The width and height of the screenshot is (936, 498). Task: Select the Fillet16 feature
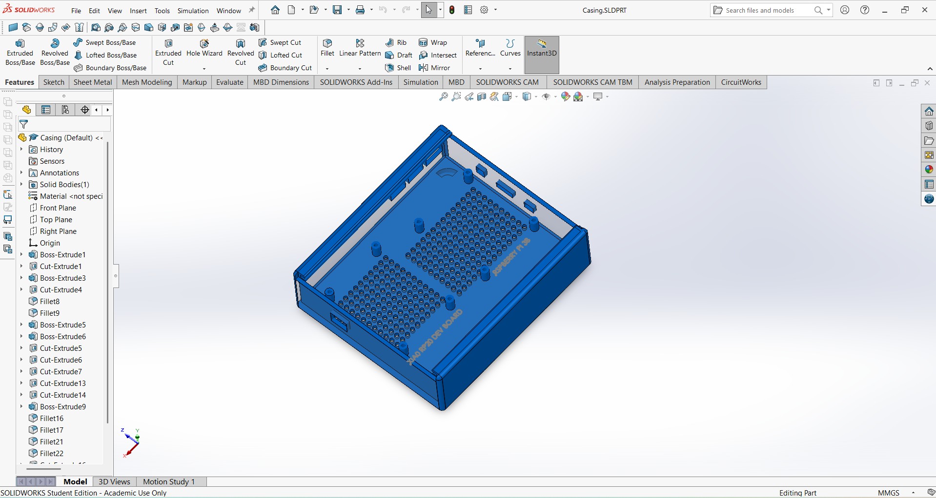[x=46, y=419]
